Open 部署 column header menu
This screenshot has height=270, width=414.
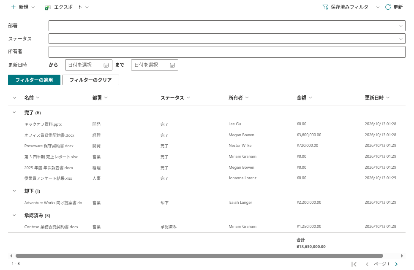click(x=100, y=98)
